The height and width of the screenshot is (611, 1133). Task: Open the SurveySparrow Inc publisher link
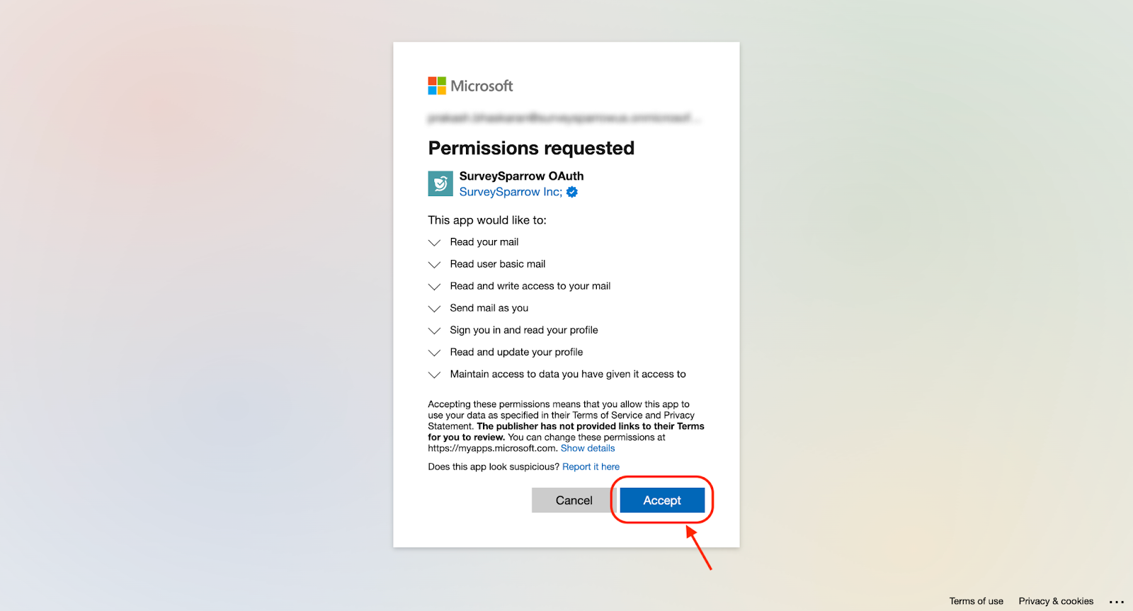pyautogui.click(x=511, y=192)
